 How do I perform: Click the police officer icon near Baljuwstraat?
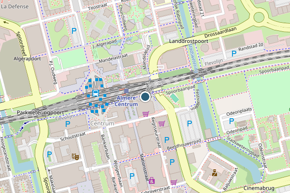coord(215,173)
